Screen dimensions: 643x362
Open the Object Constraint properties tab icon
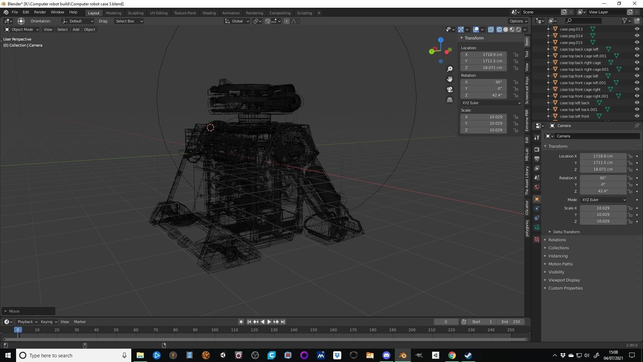point(537,218)
